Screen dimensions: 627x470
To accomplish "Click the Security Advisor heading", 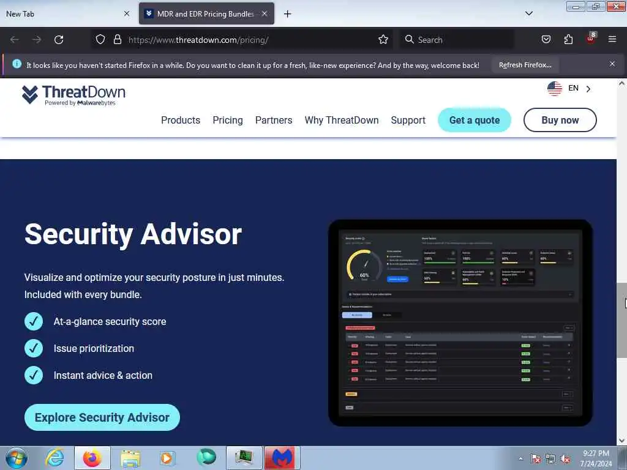I will click(x=133, y=234).
